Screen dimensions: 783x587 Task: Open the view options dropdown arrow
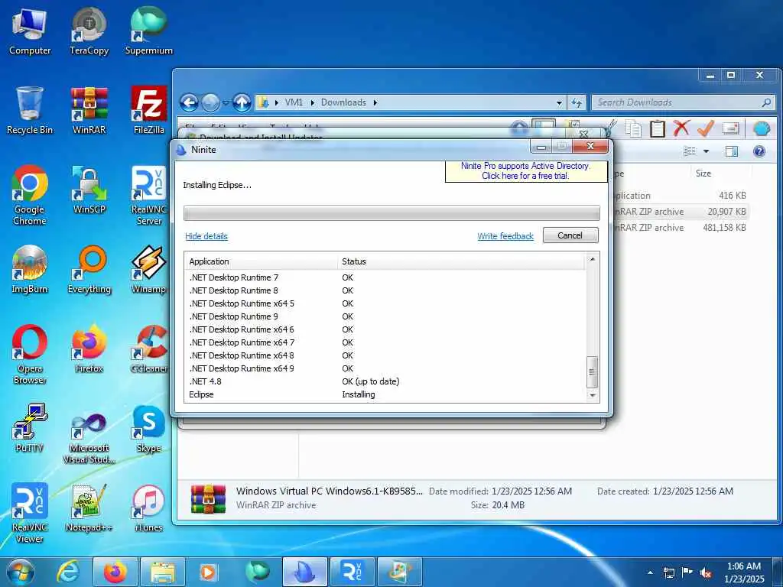pyautogui.click(x=706, y=151)
